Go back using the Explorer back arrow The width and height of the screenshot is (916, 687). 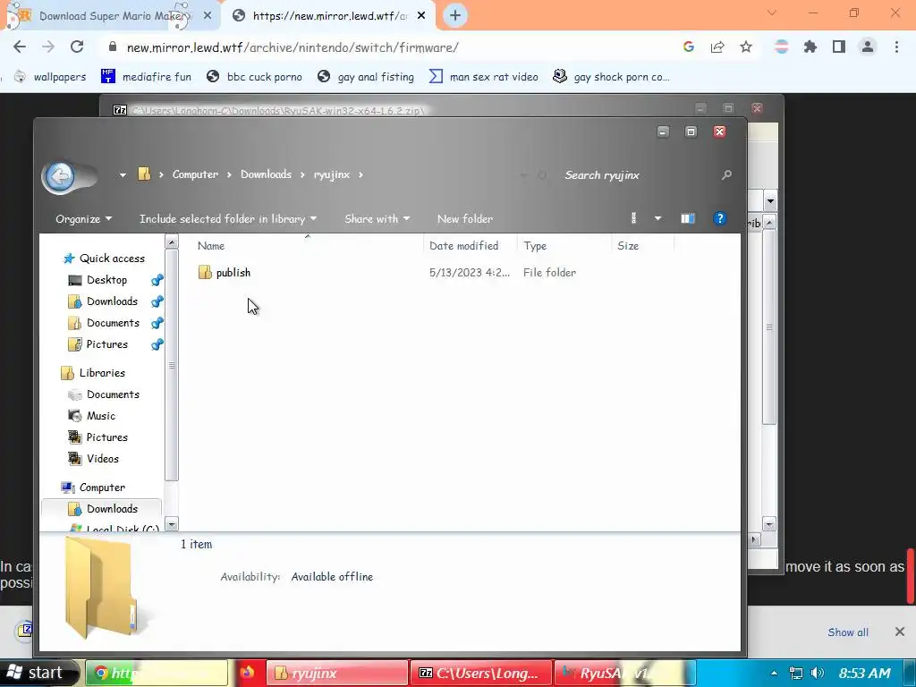[x=60, y=176]
